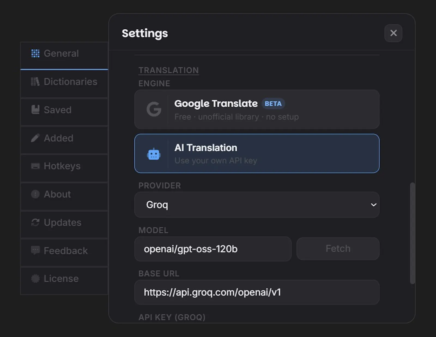Image resolution: width=436 pixels, height=337 pixels.
Task: Select Google Translate engine option
Action: pos(257,109)
